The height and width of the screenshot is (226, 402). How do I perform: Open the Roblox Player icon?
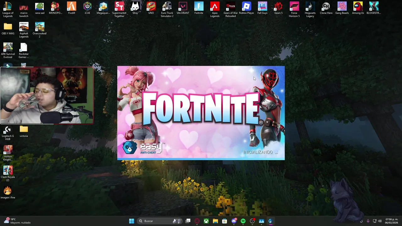click(x=247, y=8)
